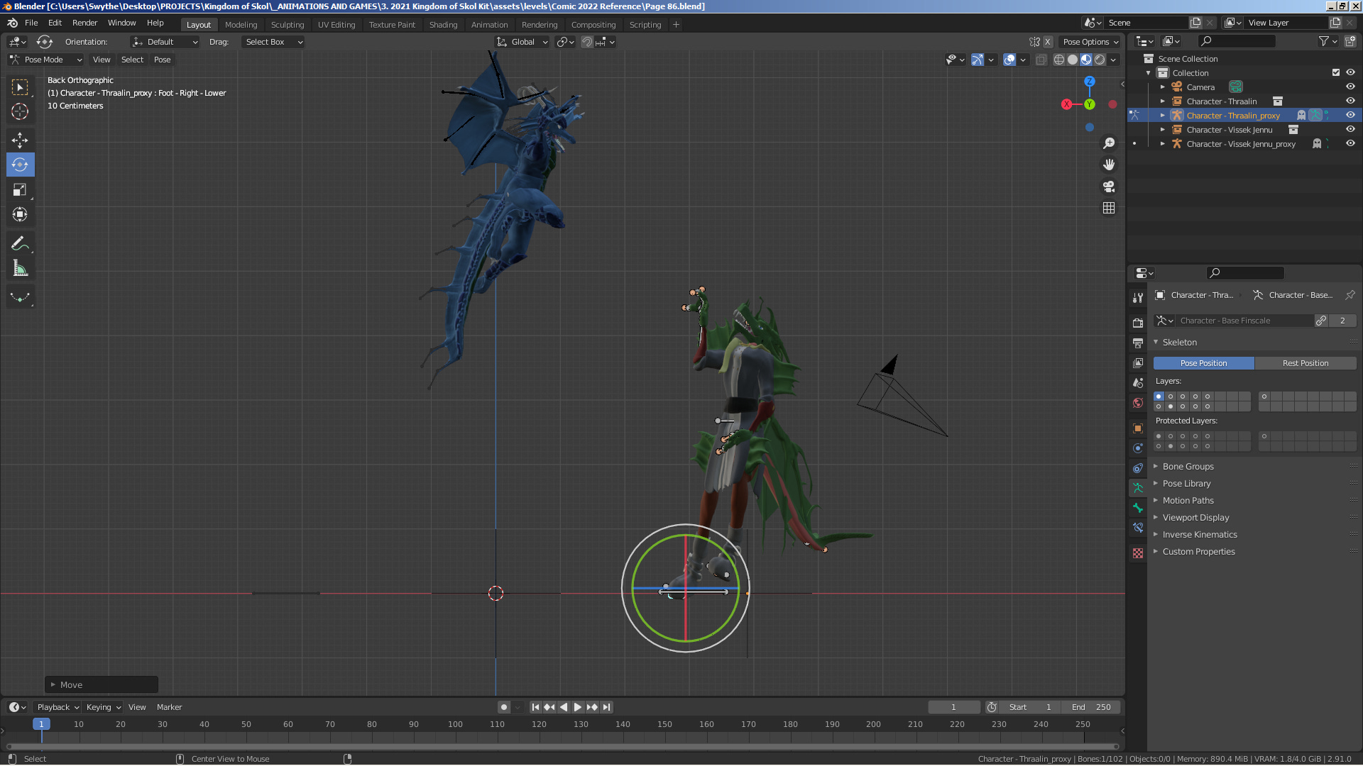Viewport: 1363px width, 766px height.
Task: Toggle camera view button in viewport
Action: pyautogui.click(x=1109, y=187)
